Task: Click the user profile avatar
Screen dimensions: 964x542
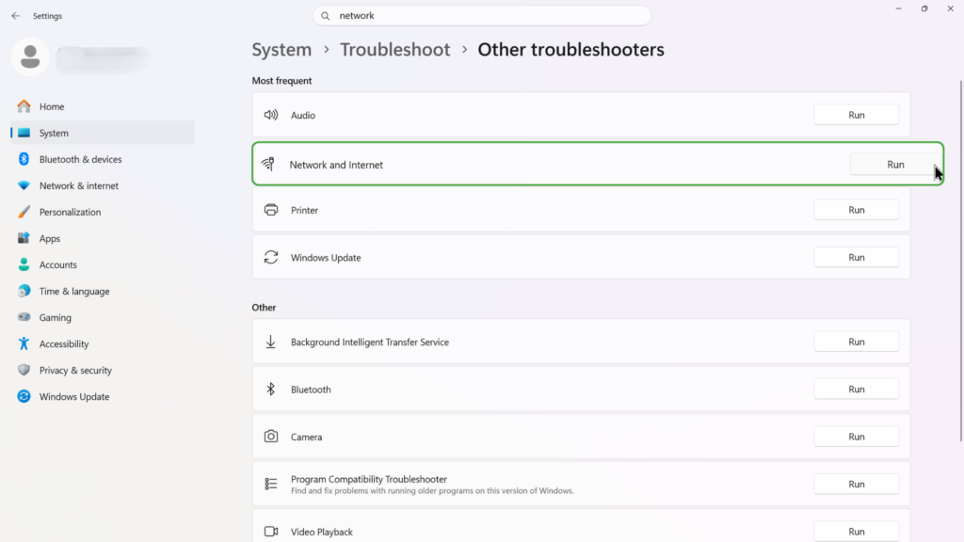Action: (x=30, y=56)
